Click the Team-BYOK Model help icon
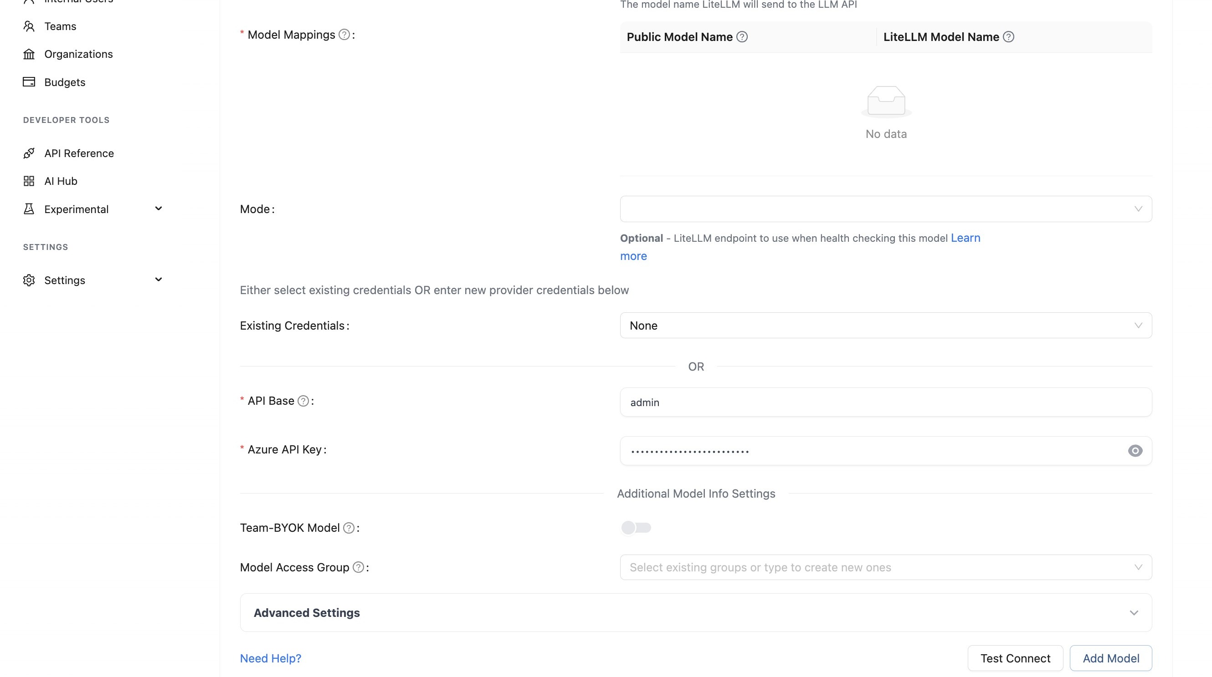The width and height of the screenshot is (1212, 677). (x=349, y=528)
